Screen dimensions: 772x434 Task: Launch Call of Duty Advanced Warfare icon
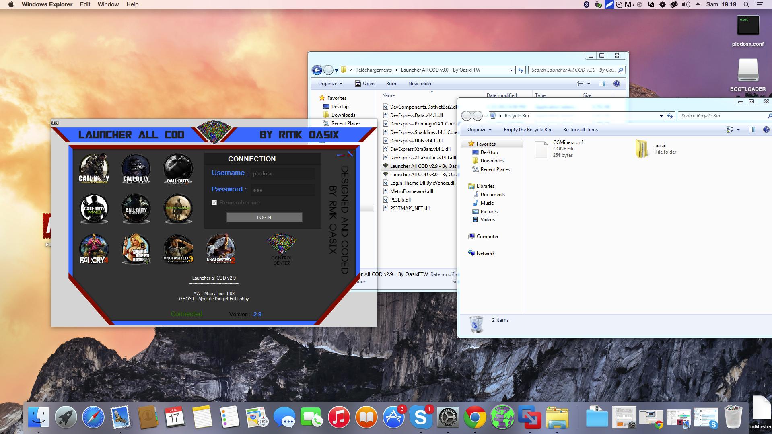pyautogui.click(x=94, y=169)
